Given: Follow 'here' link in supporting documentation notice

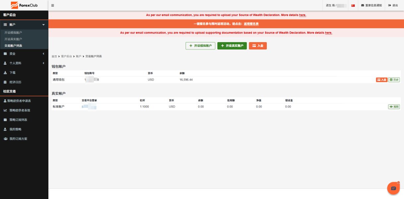Looking at the screenshot, I should click(x=328, y=33).
